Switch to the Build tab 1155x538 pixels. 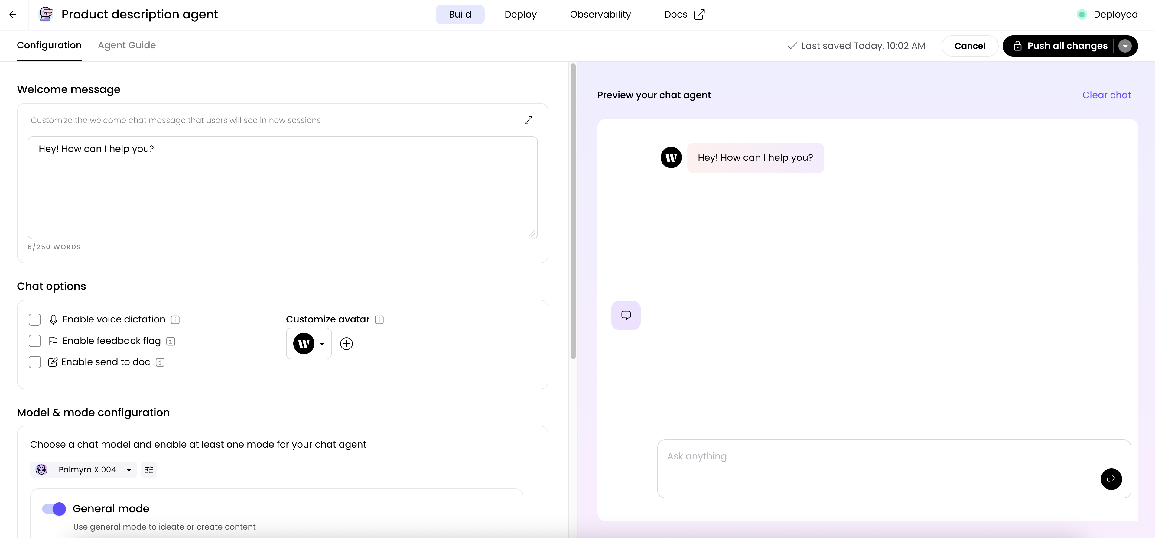coord(460,14)
